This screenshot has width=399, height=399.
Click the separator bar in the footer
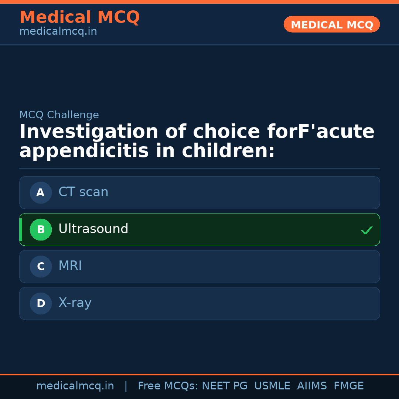pyautogui.click(x=126, y=386)
